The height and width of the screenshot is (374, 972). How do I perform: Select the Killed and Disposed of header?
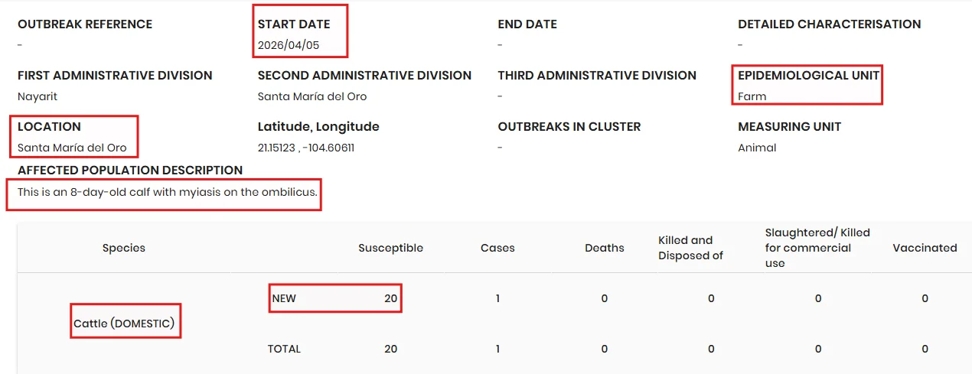690,248
